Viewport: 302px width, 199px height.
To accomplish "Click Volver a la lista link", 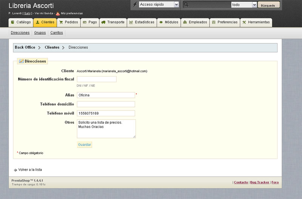I will (x=30, y=170).
